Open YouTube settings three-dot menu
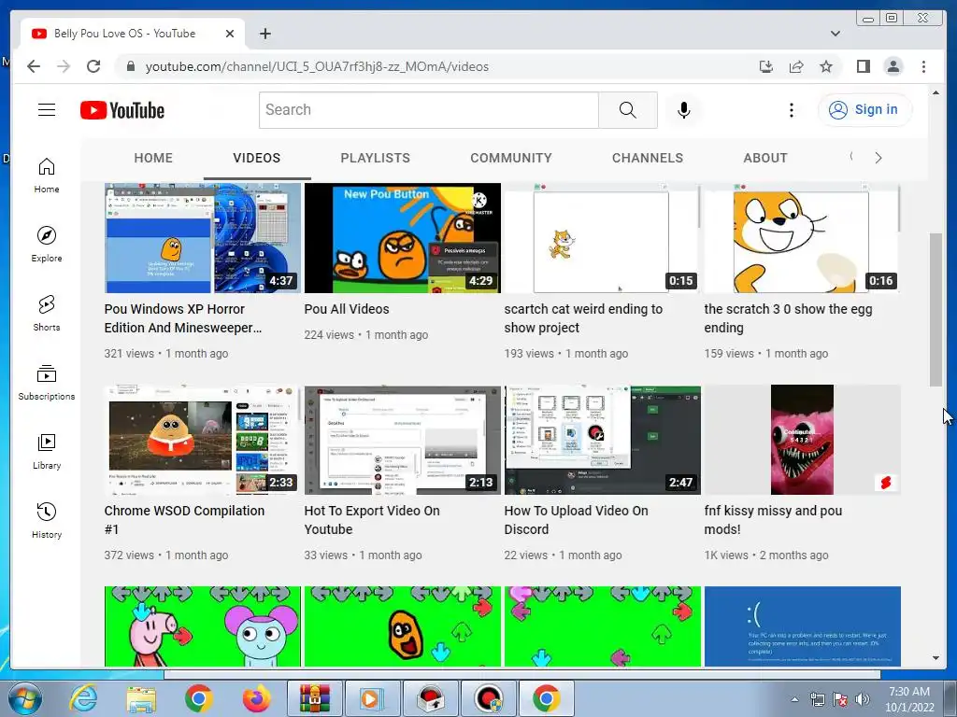 point(791,110)
